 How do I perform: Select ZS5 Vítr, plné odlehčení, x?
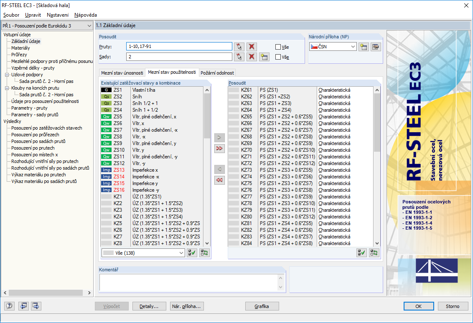(152, 117)
